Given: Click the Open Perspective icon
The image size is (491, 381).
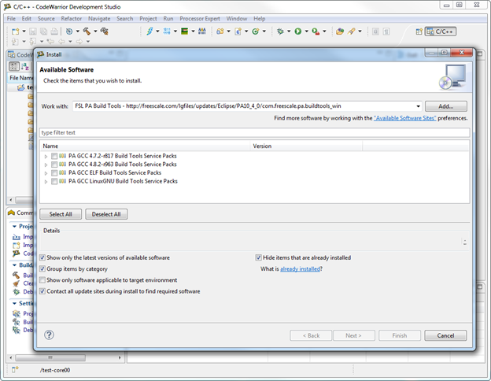Looking at the screenshot, I should 419,31.
